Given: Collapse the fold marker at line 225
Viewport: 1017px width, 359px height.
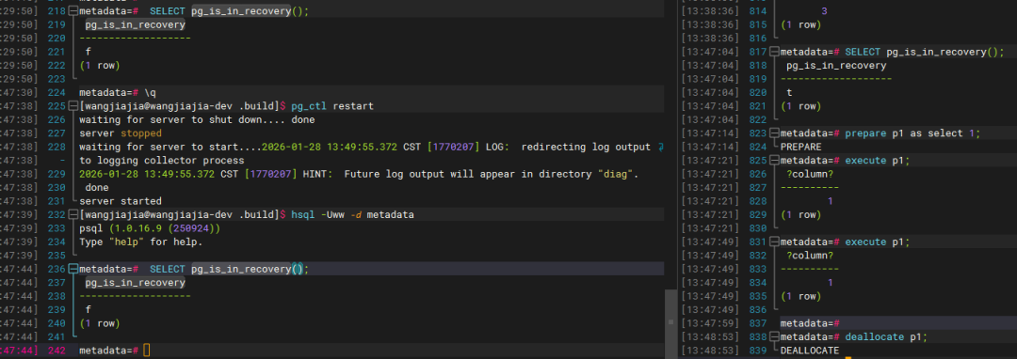Looking at the screenshot, I should (74, 106).
